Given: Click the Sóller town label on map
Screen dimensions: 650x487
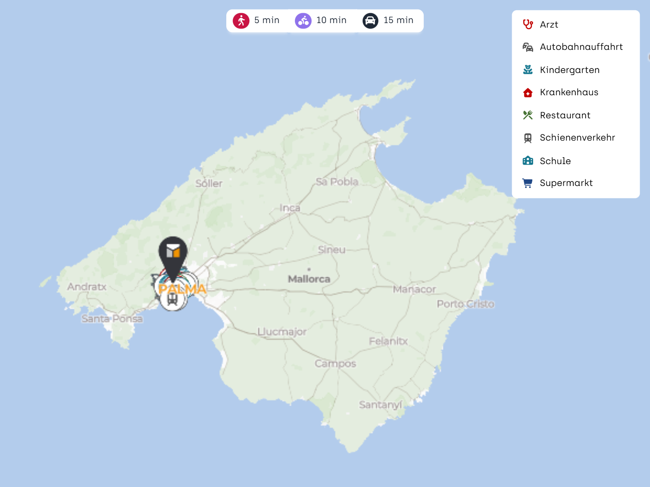Looking at the screenshot, I should pos(209,184).
